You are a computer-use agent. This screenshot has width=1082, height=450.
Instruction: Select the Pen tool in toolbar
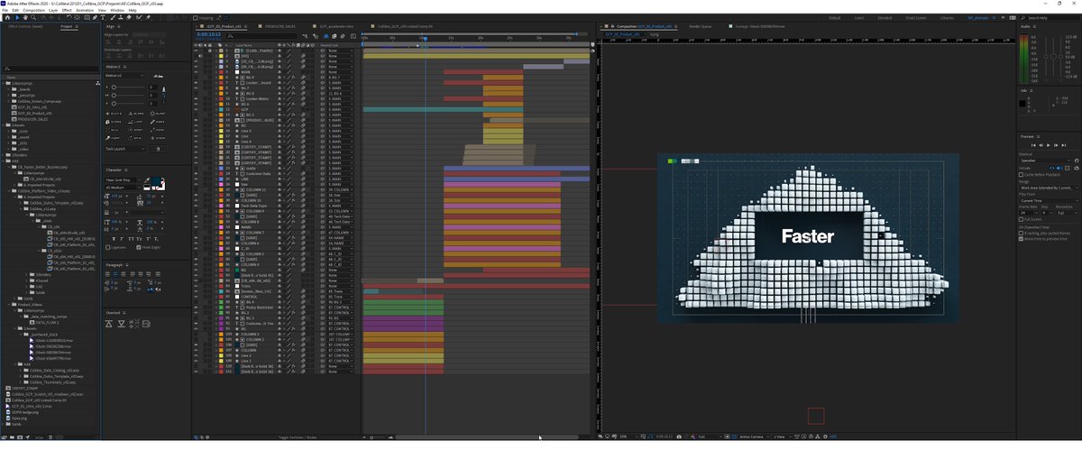(x=95, y=17)
